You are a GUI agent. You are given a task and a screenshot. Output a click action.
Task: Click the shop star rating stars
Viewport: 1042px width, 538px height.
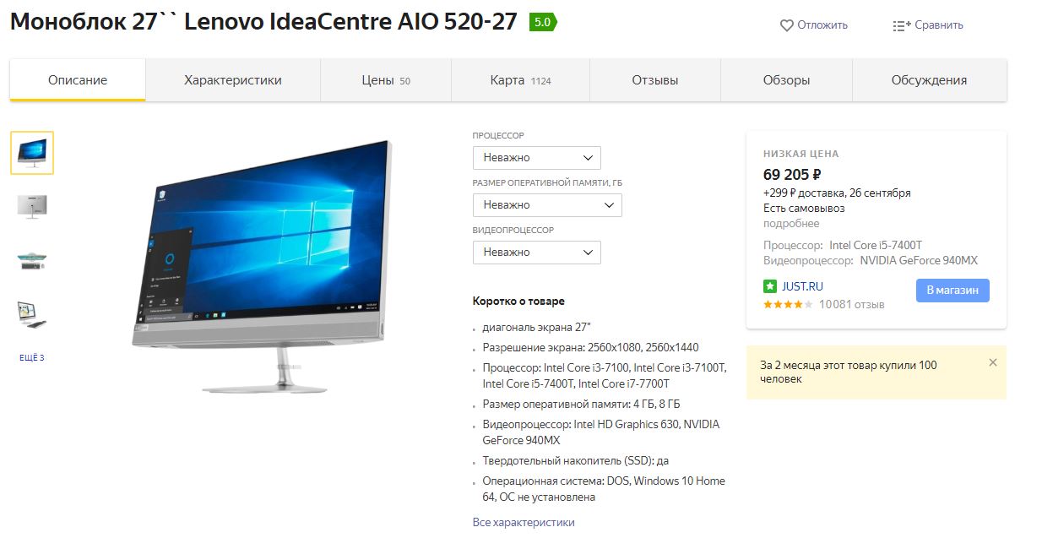tap(788, 304)
